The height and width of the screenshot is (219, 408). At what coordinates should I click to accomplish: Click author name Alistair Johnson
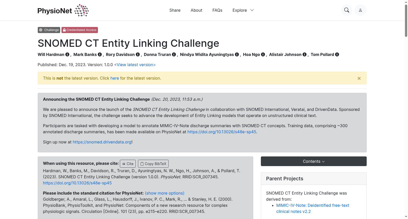point(285,54)
